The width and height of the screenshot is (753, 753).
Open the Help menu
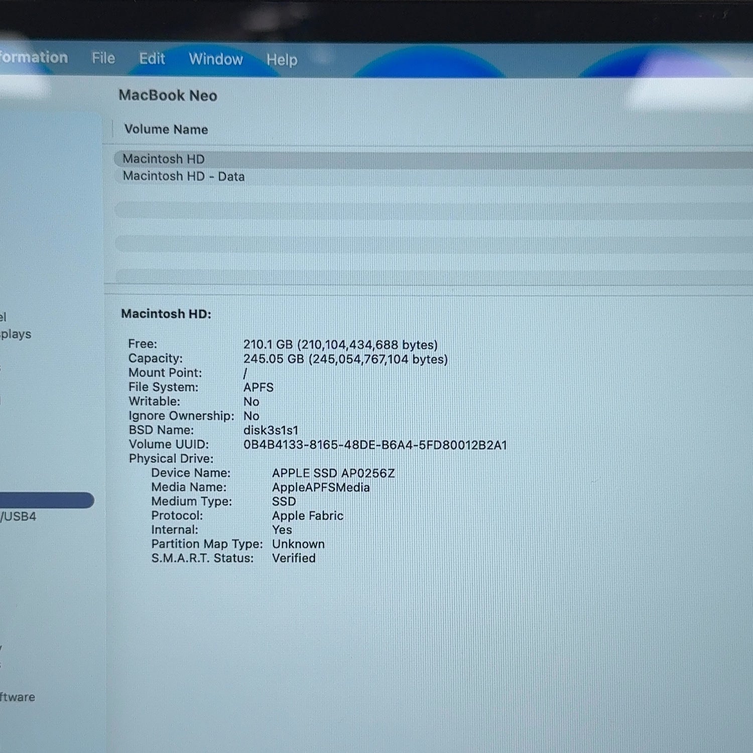tap(282, 60)
